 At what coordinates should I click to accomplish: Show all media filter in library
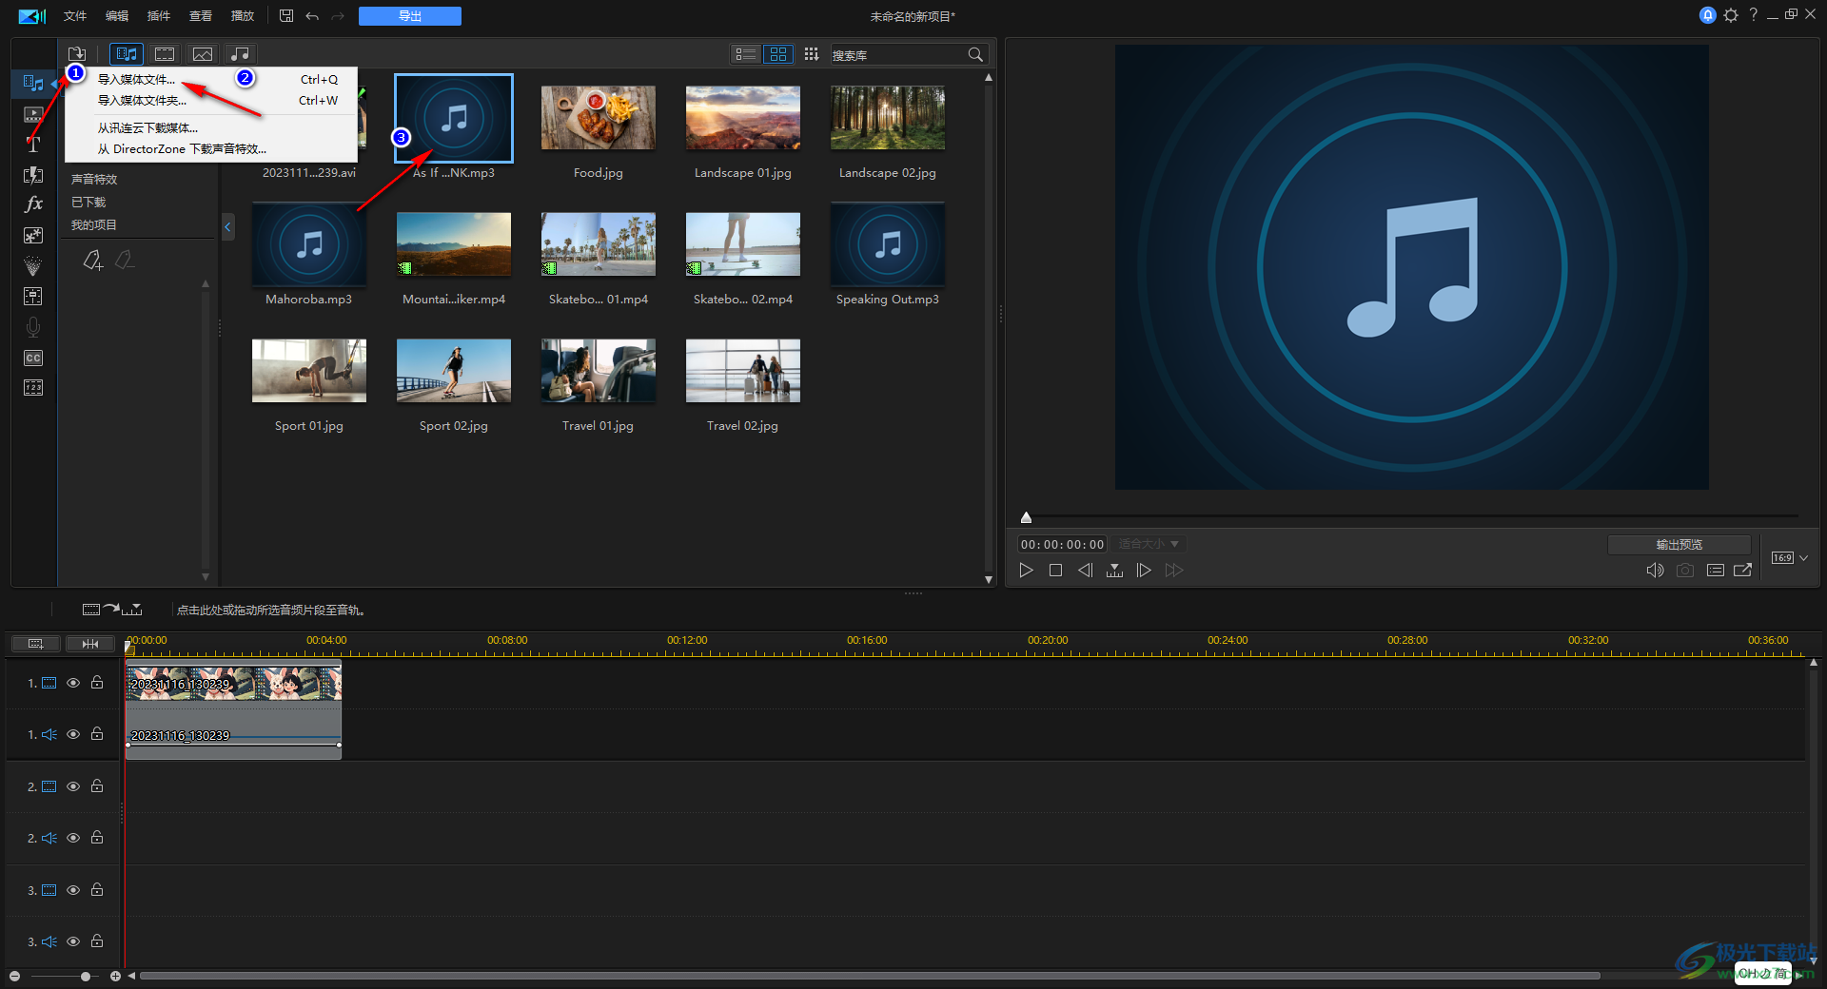[126, 54]
